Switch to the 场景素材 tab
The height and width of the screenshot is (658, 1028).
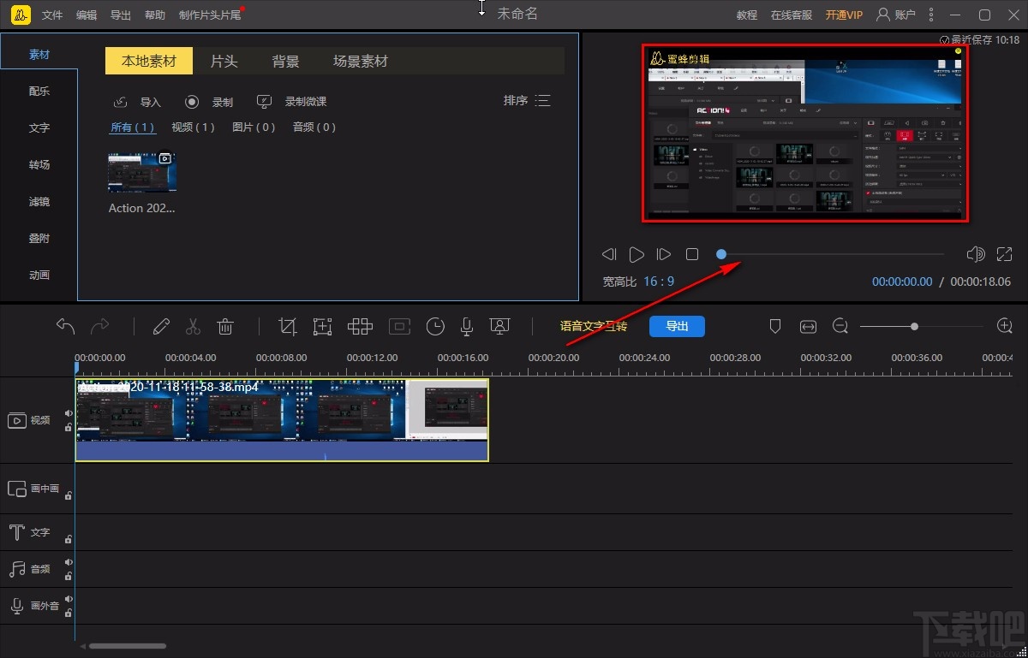pos(361,62)
